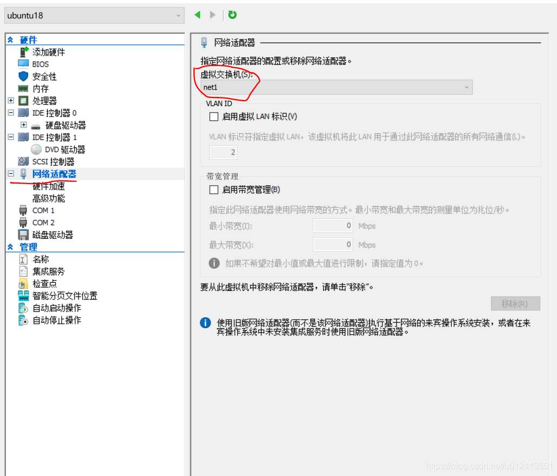Click the 处理器 chip icon
Image resolution: width=557 pixels, height=476 pixels.
(x=23, y=101)
